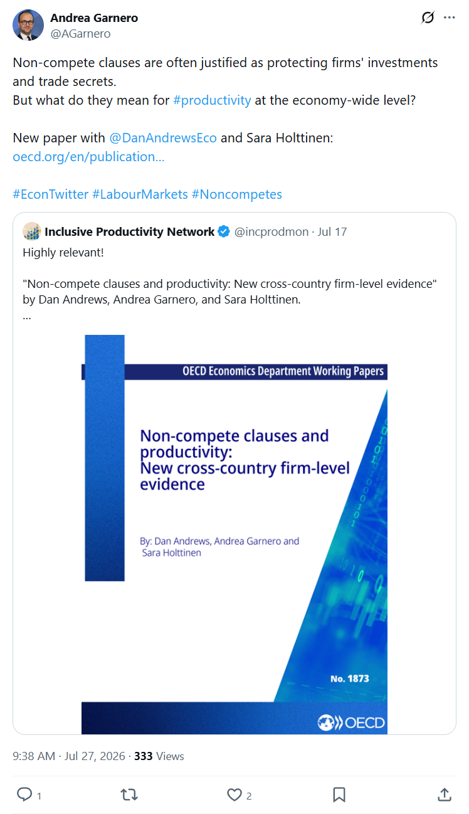Click the blue verified badge
Viewport: 469px width, 814px height.
224,232
